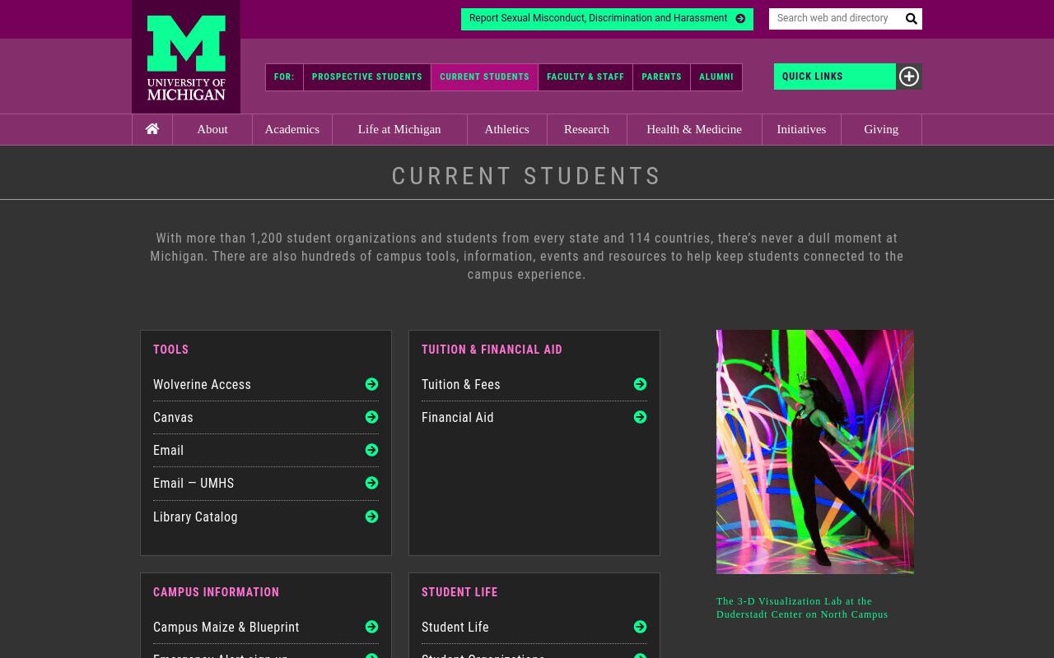Open the Library Catalog link
The width and height of the screenshot is (1054, 658).
click(195, 517)
